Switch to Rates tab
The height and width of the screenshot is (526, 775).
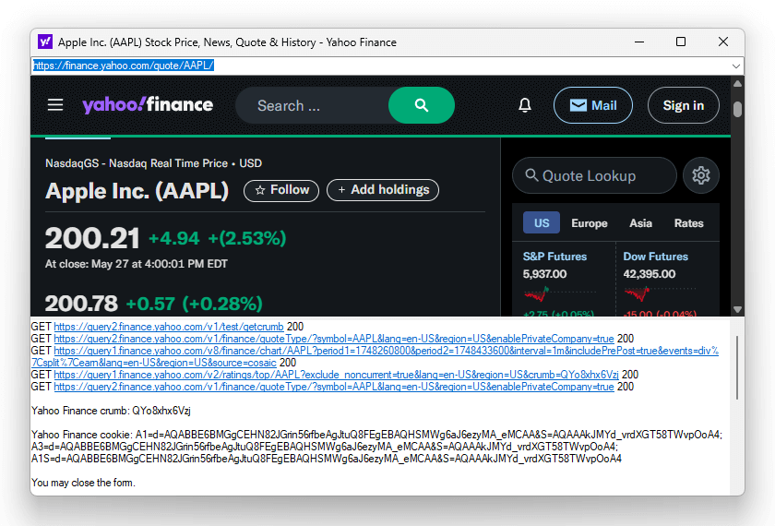coord(688,223)
